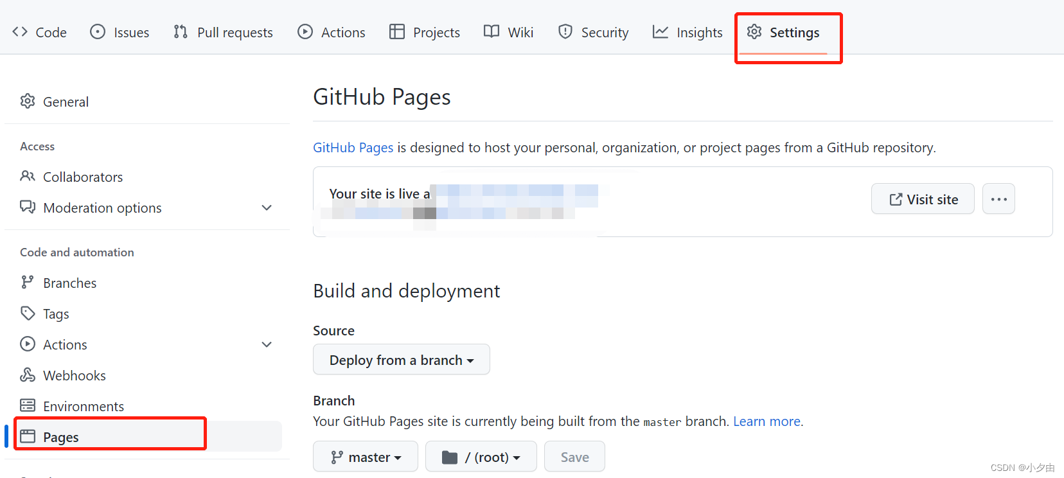
Task: Click the sidebar Actions play icon
Action: pyautogui.click(x=28, y=344)
